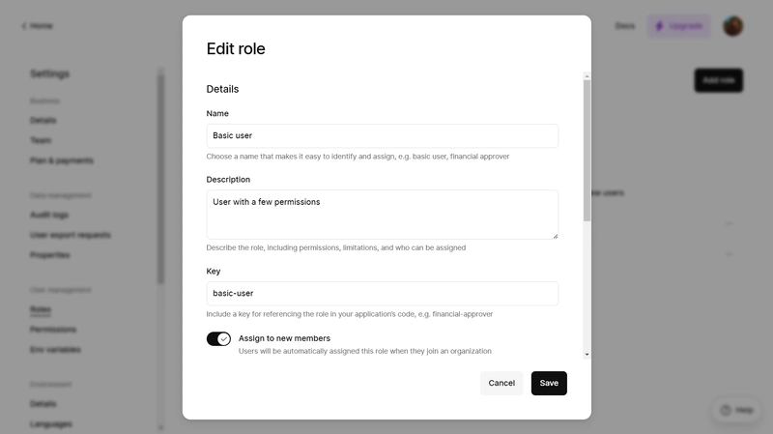The height and width of the screenshot is (434, 773).
Task: Cancel editing the role
Action: click(501, 383)
